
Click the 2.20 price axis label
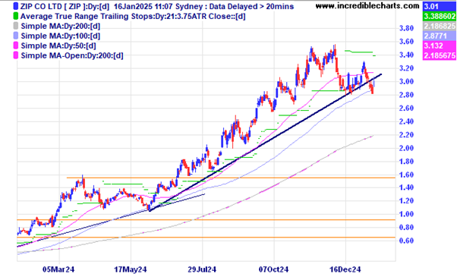coord(406,135)
